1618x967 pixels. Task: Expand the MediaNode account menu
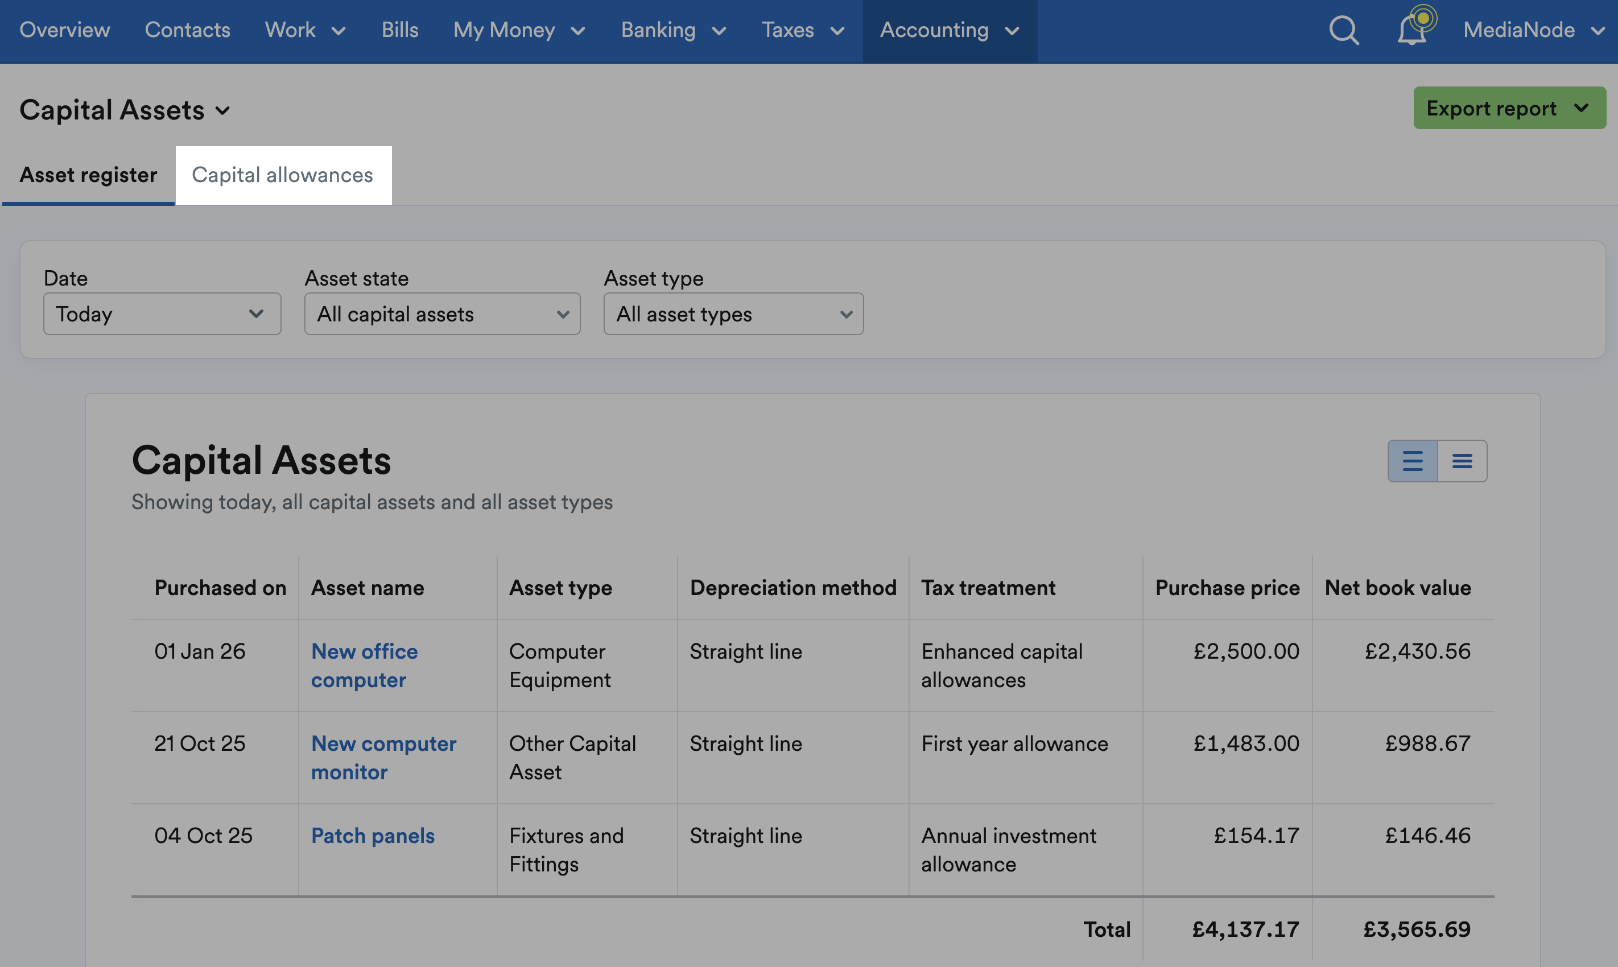[x=1533, y=31]
